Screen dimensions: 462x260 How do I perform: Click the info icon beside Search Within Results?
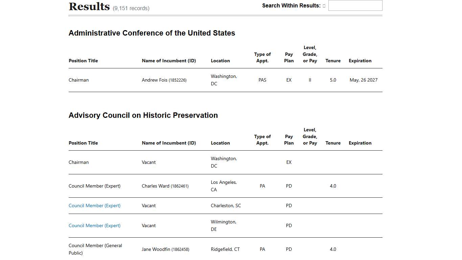324,5
